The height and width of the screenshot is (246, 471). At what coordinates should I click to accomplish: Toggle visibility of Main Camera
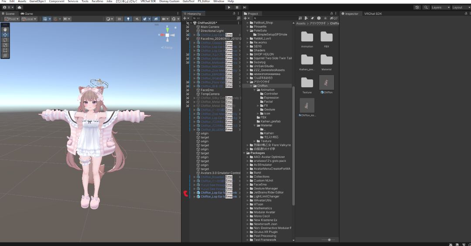[x=188, y=27]
